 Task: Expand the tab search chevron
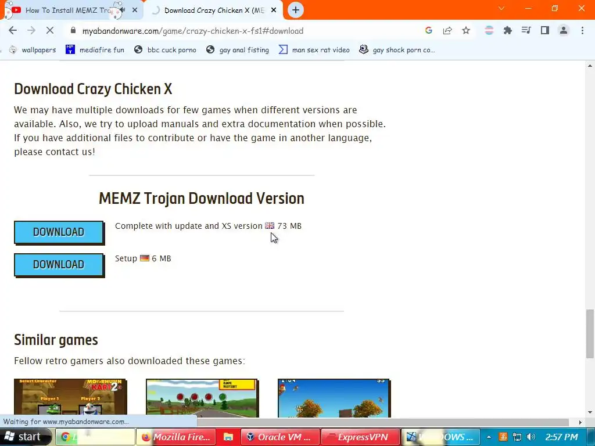click(x=501, y=8)
